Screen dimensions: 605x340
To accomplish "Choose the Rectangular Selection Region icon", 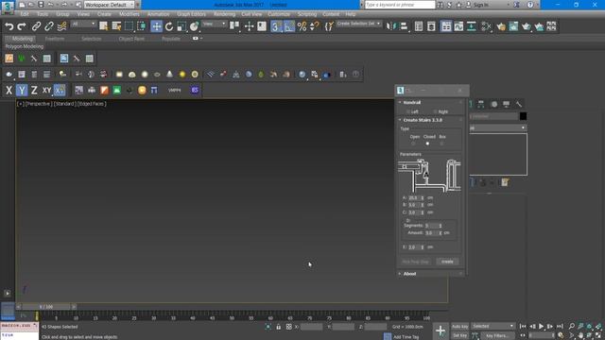I will (129, 26).
